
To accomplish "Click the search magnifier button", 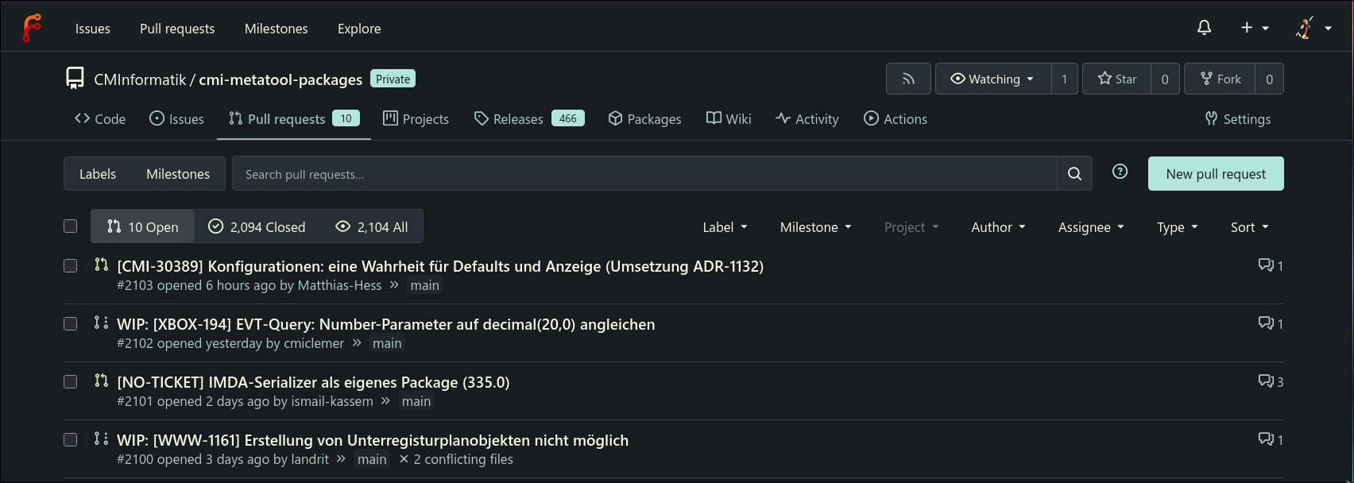I will [1074, 174].
